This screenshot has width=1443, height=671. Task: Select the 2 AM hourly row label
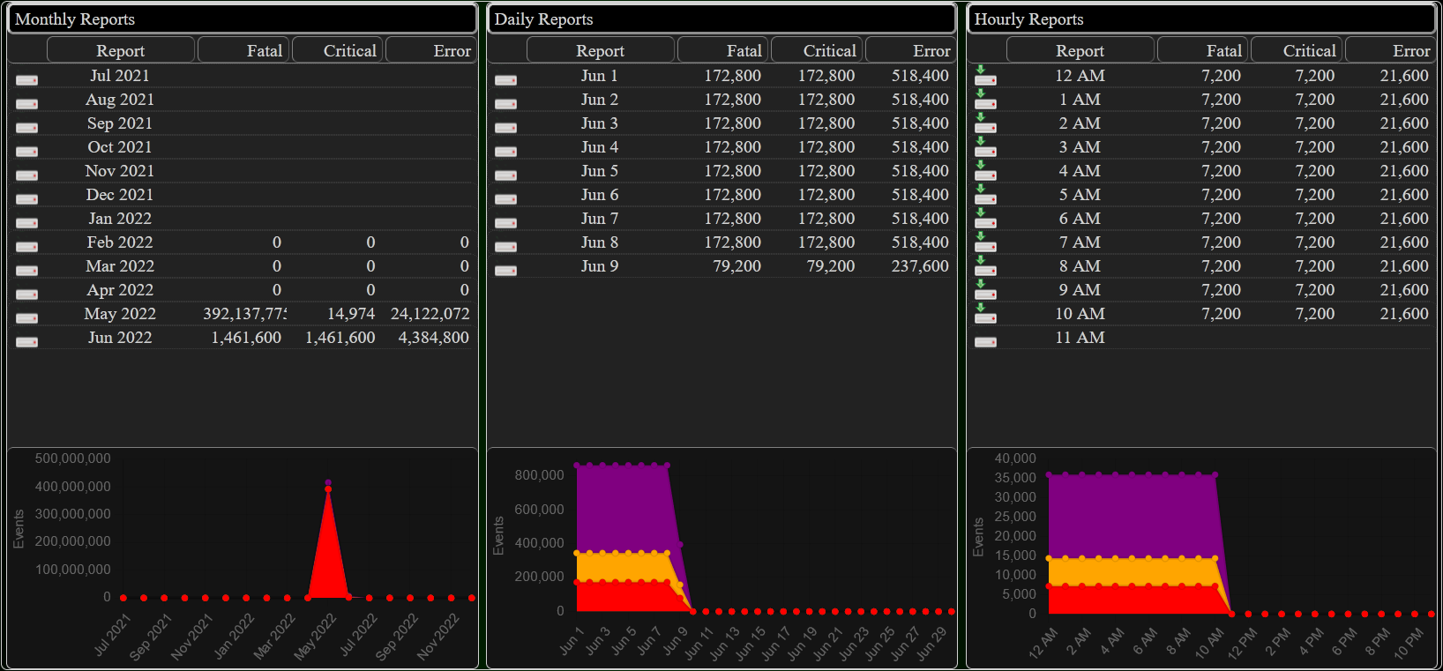(x=1080, y=123)
